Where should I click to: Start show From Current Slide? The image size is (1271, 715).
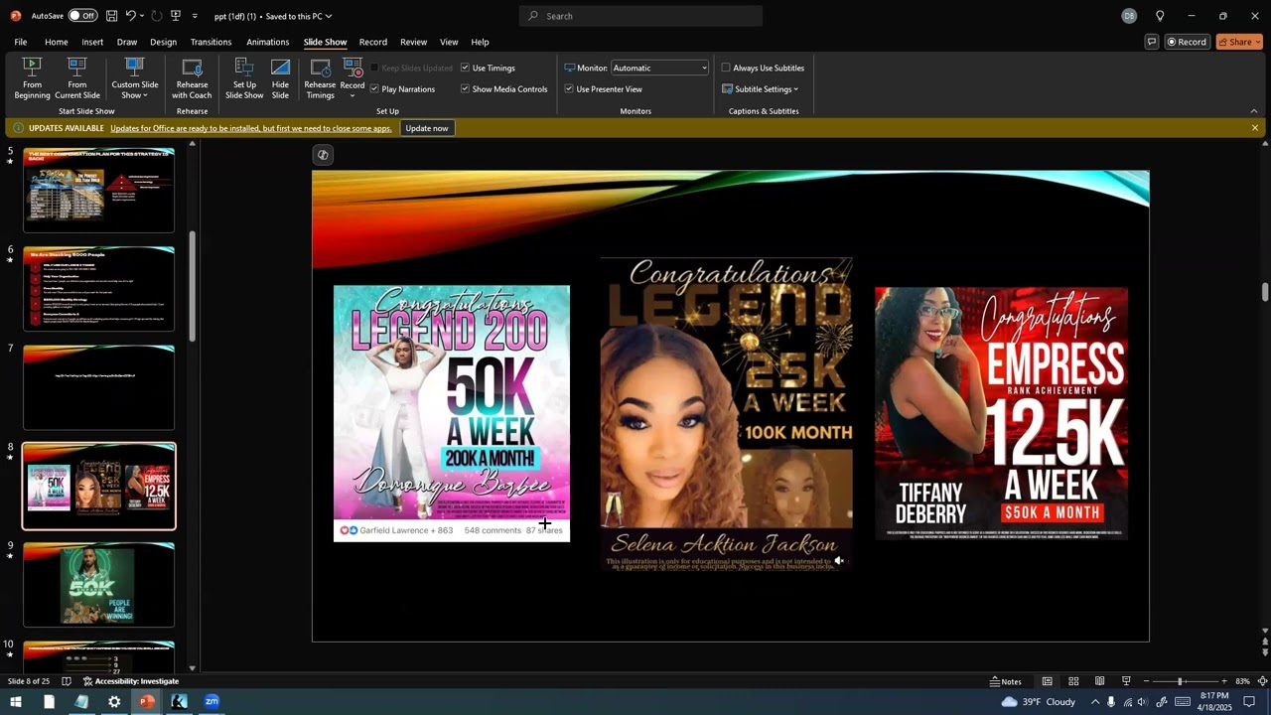(x=77, y=78)
